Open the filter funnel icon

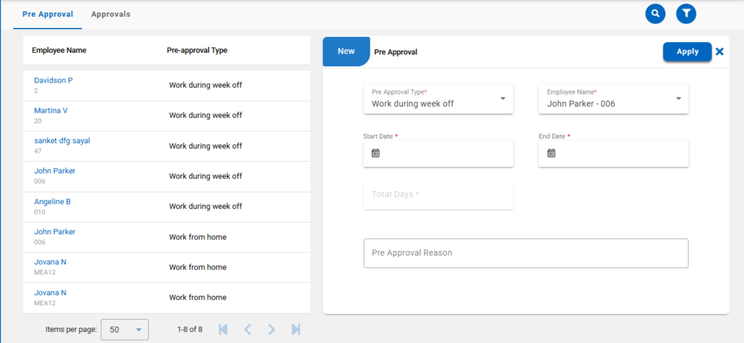click(x=686, y=14)
